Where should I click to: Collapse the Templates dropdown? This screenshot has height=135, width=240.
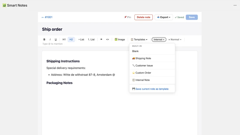click(139, 40)
